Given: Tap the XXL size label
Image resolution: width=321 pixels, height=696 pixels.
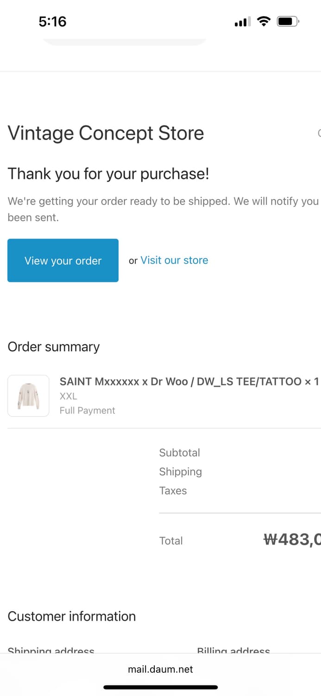Looking at the screenshot, I should click(x=69, y=396).
